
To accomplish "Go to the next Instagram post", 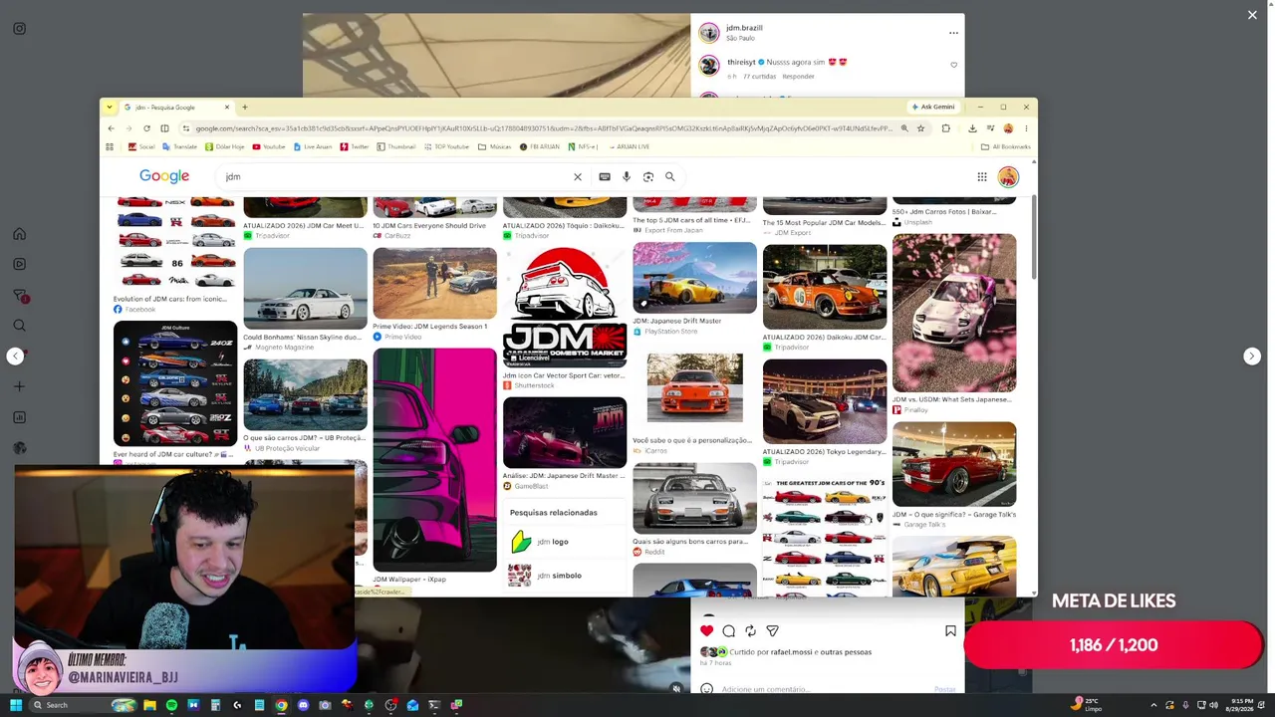I will pyautogui.click(x=1252, y=357).
